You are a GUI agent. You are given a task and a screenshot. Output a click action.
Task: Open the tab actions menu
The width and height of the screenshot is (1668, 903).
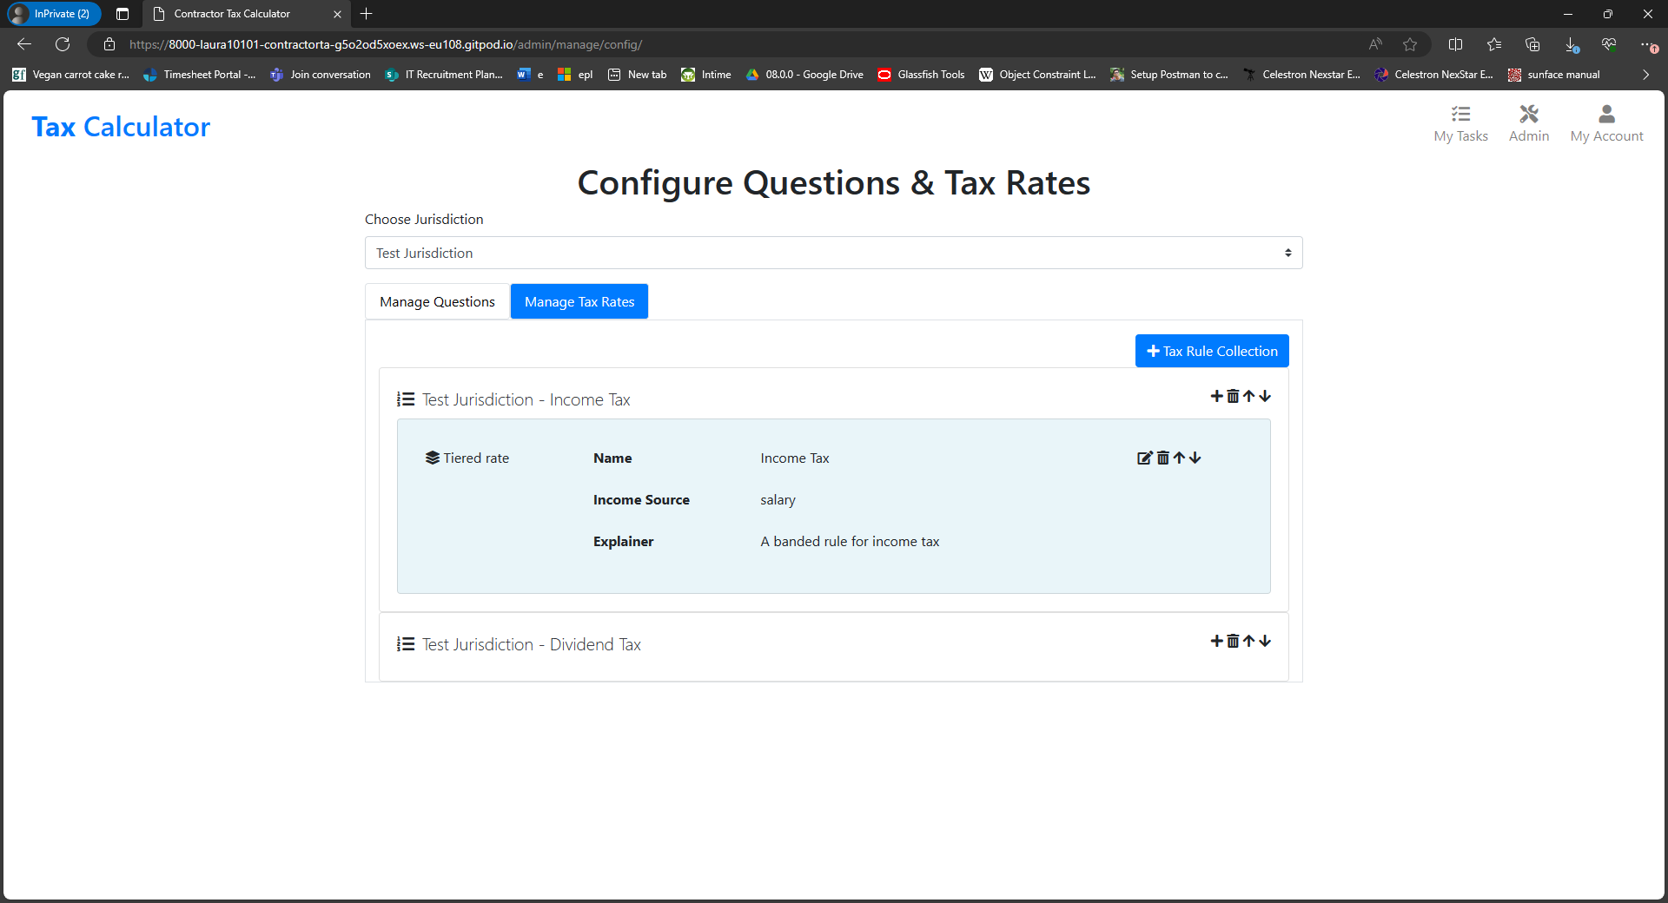[x=122, y=14]
